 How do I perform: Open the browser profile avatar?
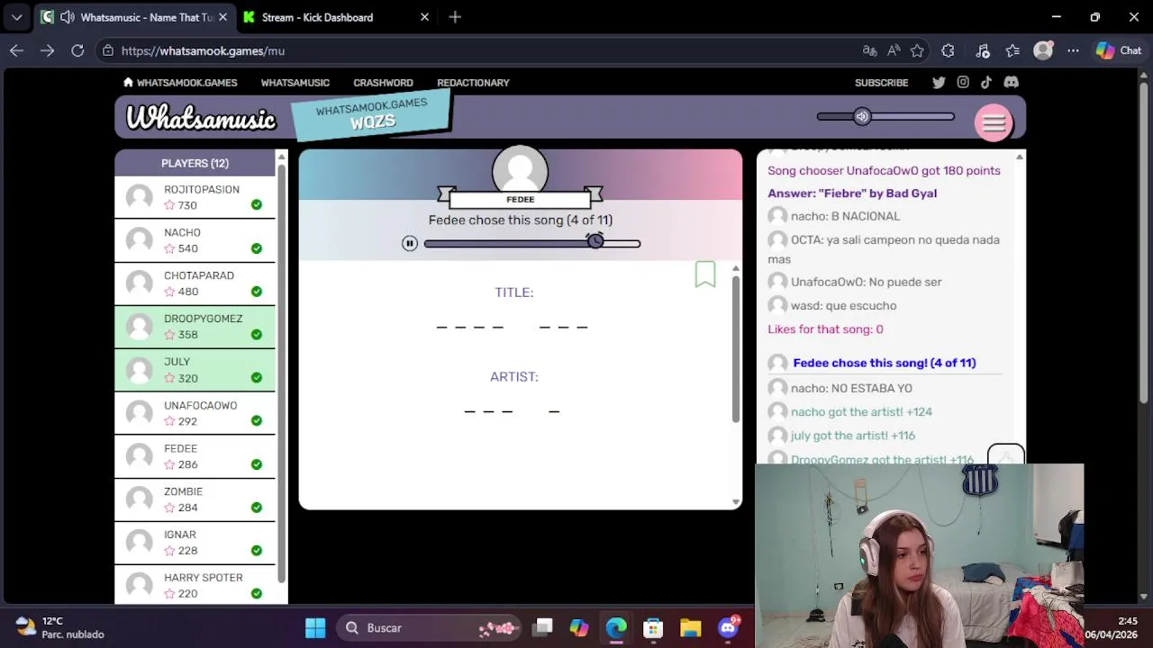(x=1043, y=51)
